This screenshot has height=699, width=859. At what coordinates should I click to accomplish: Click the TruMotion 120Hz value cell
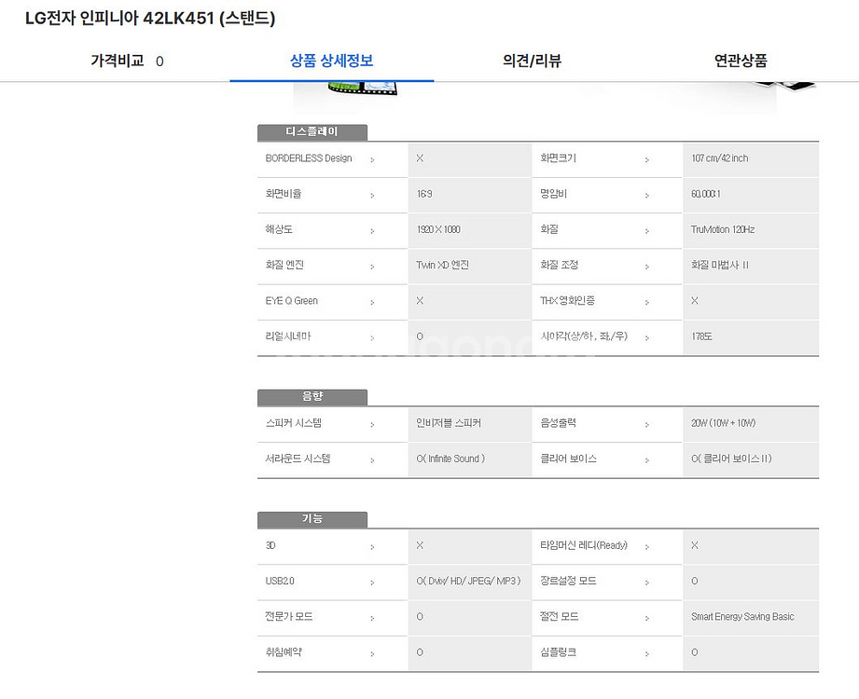pyautogui.click(x=723, y=229)
